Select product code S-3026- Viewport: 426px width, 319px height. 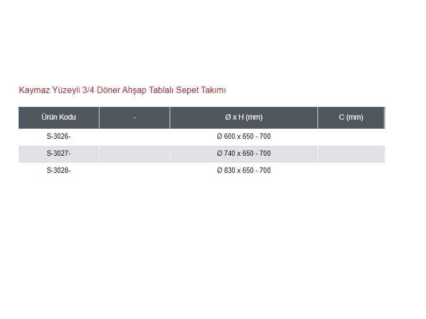pos(59,136)
